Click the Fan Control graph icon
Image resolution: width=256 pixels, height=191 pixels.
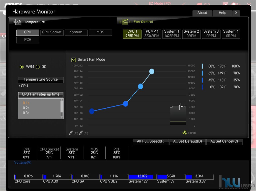tap(125, 22)
